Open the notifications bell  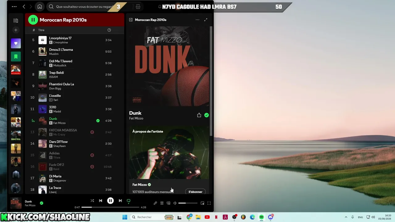pyautogui.click(x=160, y=6)
